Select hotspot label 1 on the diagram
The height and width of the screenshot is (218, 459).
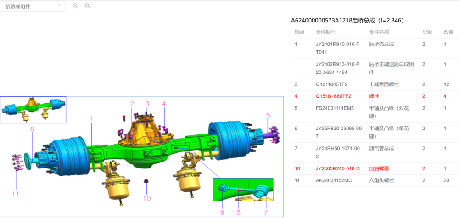pos(91,118)
